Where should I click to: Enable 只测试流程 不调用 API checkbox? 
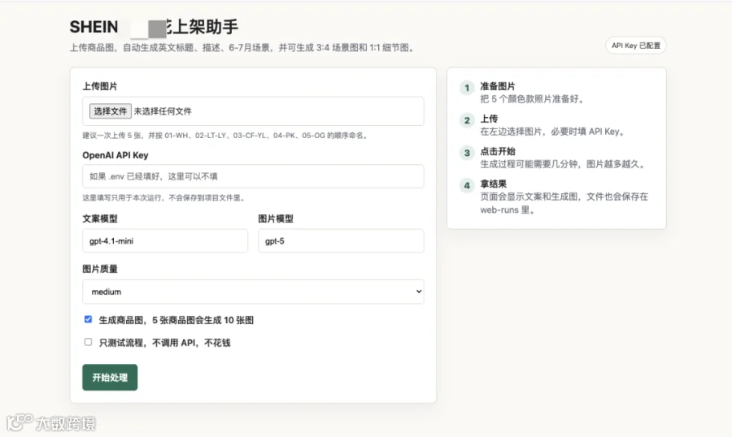coord(88,342)
